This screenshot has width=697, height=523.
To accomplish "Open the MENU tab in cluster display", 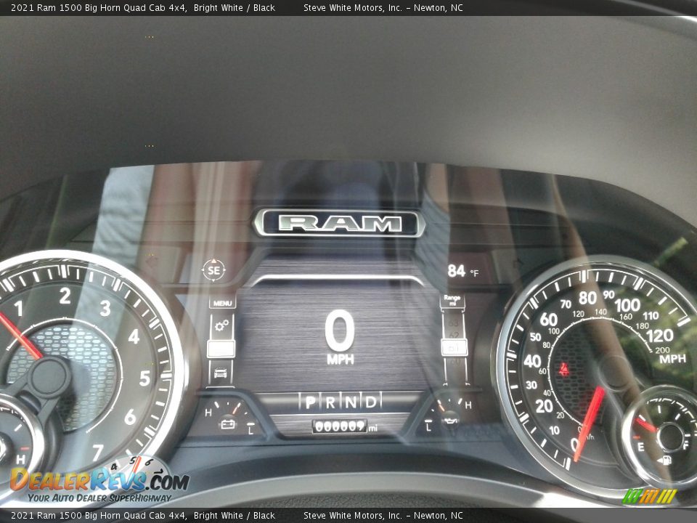I will [222, 303].
